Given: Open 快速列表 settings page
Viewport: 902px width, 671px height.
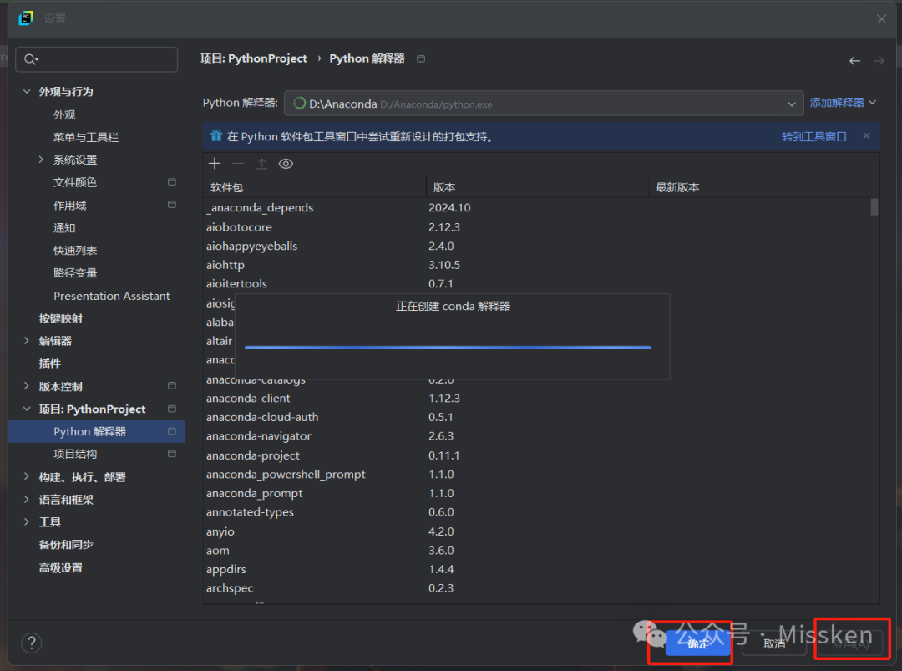Looking at the screenshot, I should pos(75,251).
